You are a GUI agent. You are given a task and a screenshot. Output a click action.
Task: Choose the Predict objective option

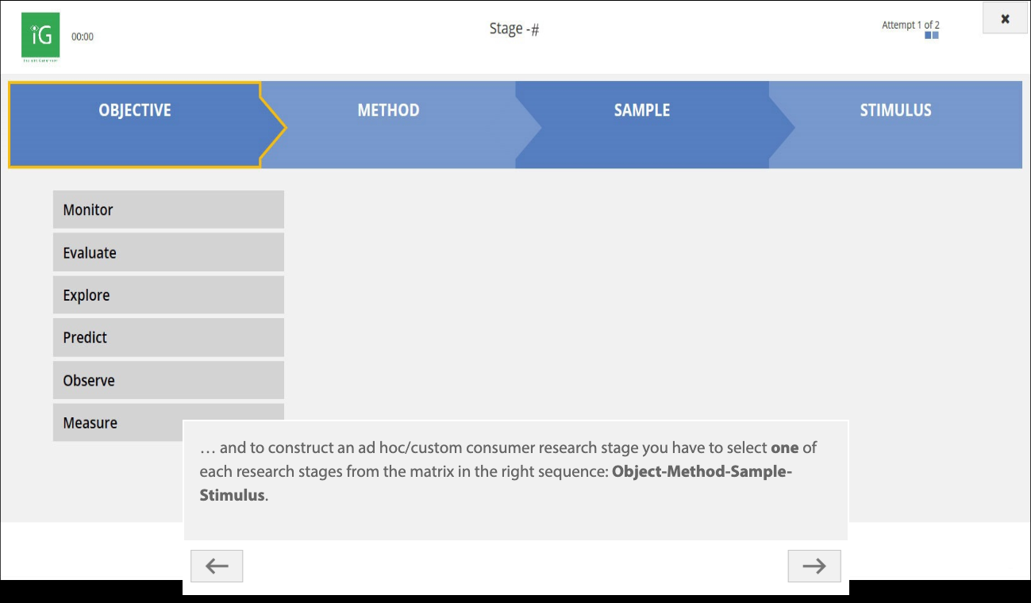coord(168,337)
